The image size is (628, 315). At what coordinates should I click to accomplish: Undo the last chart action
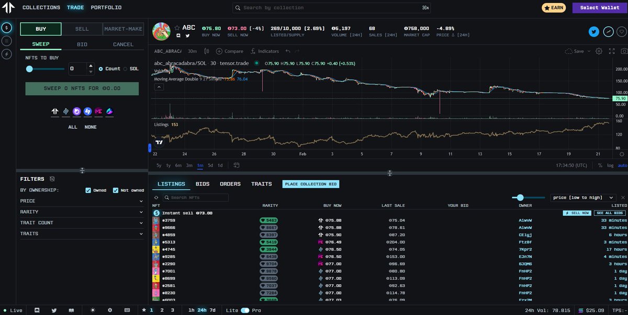(x=288, y=51)
